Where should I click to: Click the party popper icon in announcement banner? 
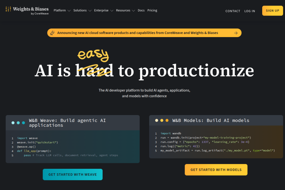tap(52, 33)
